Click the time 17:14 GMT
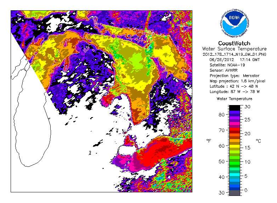The image size is (277, 203). click(250, 60)
